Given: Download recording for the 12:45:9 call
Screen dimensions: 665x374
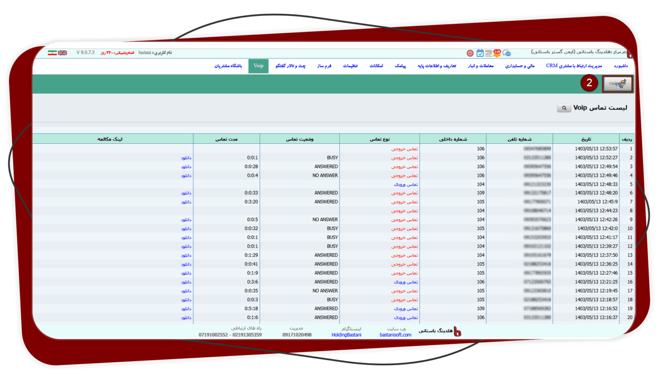Looking at the screenshot, I should [x=186, y=202].
